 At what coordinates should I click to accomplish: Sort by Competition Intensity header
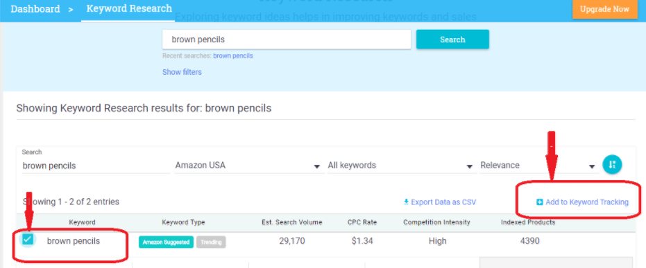point(436,222)
